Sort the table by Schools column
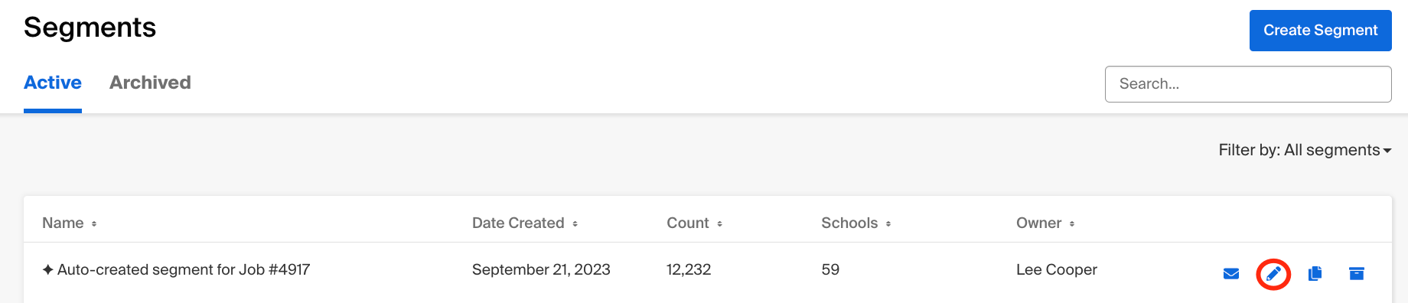Screen dimensions: 1408x303 point(856,223)
